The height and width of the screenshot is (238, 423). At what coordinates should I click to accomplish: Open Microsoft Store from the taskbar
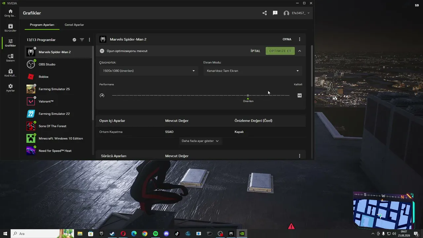tap(91, 234)
